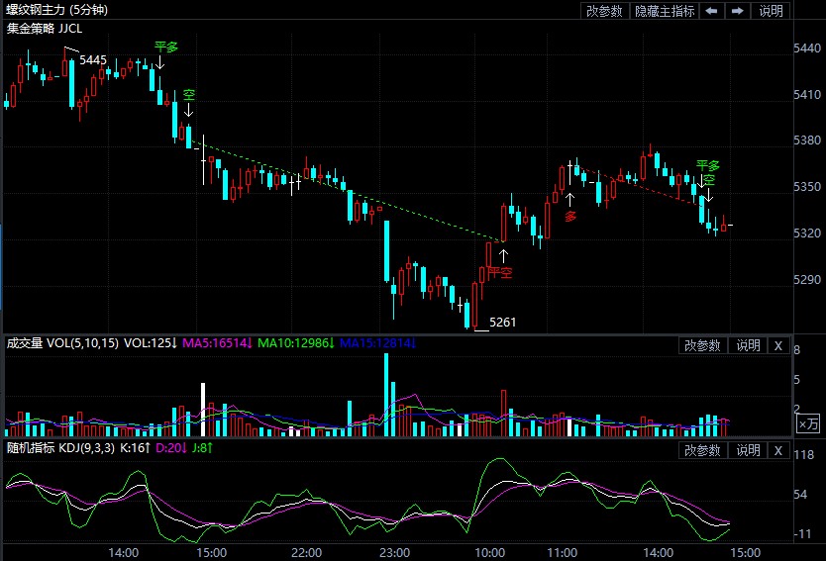Open 改参数 for the main chart
Image resolution: width=826 pixels, height=561 pixels.
click(604, 11)
